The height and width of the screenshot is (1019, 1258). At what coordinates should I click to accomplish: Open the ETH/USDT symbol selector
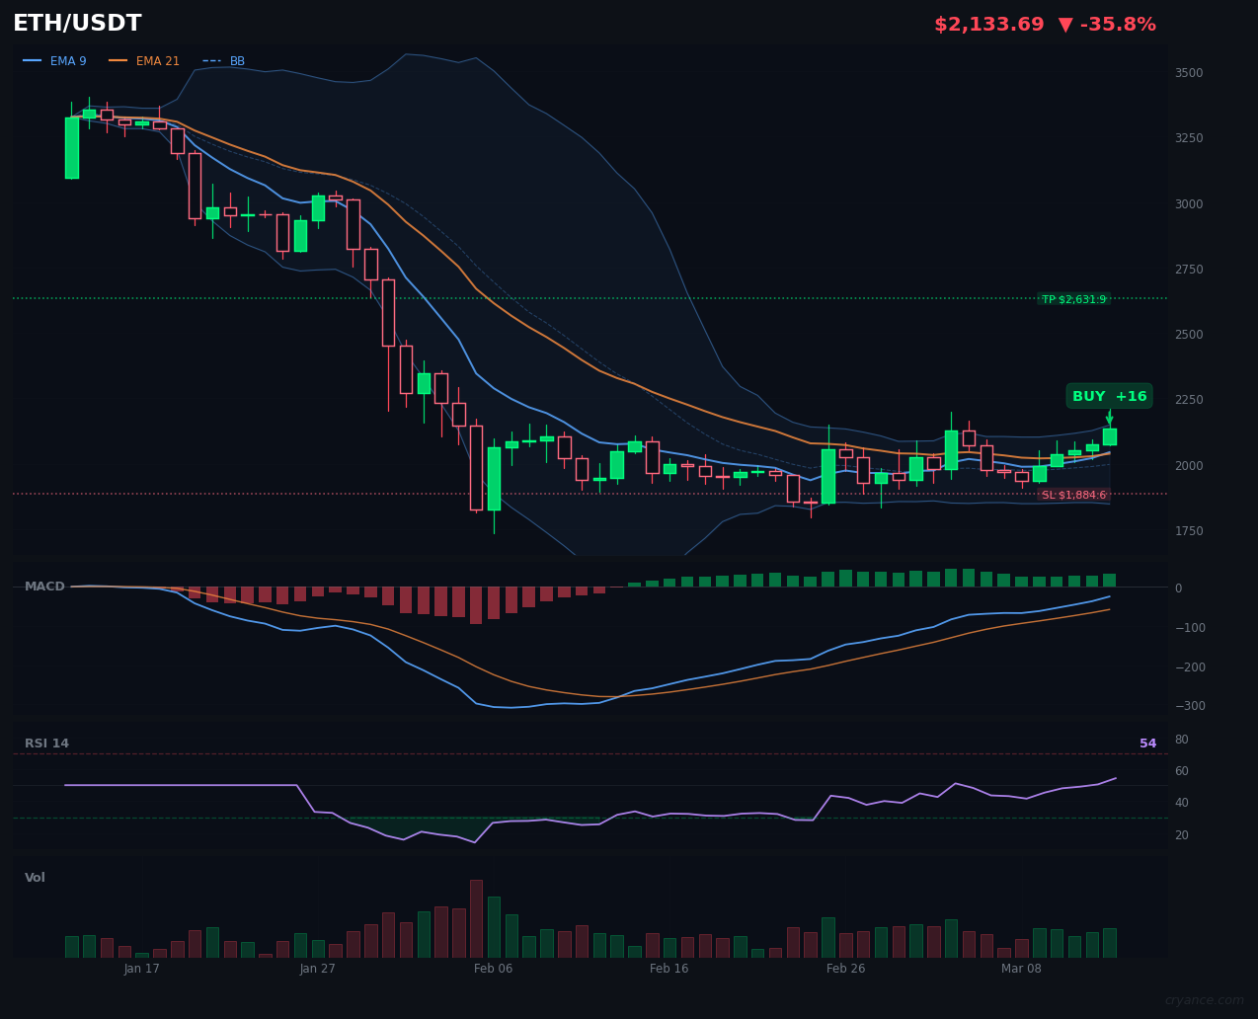point(76,23)
